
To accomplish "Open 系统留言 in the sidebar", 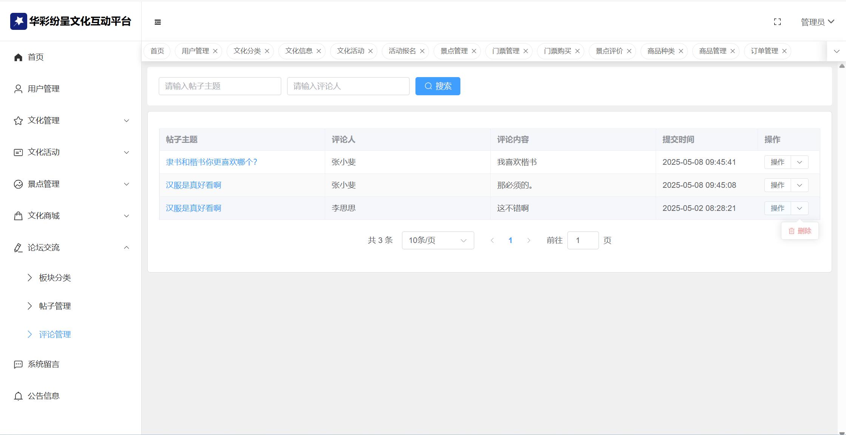I will click(43, 364).
